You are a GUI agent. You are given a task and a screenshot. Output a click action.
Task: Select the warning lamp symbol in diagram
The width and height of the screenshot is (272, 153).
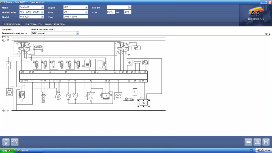(136, 47)
